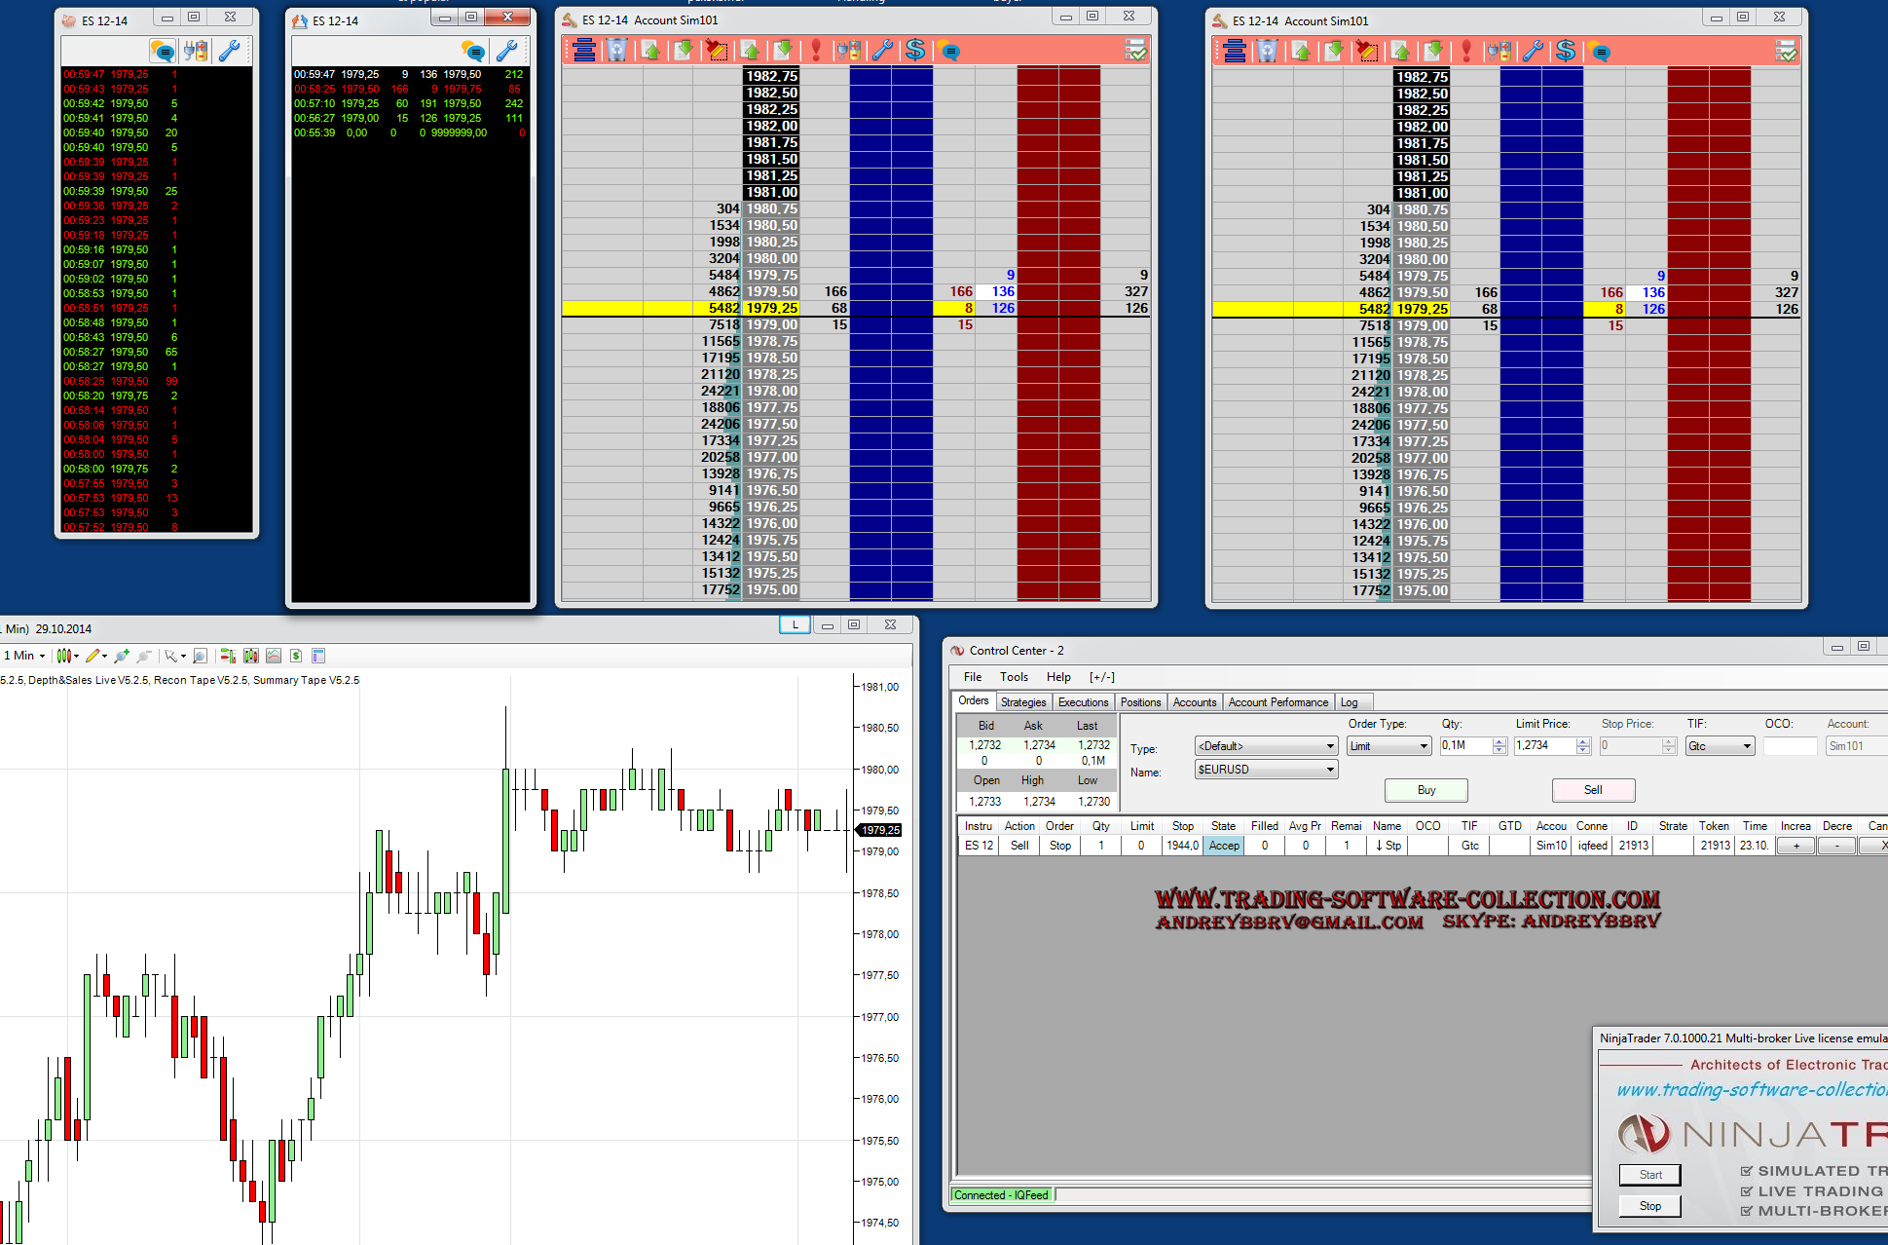Open the Tools menu in Control Center
Screen dimensions: 1888x1245
pyautogui.click(x=1014, y=677)
